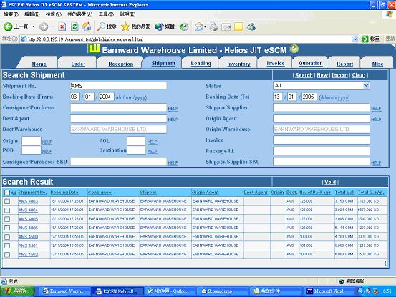Tick checkbox for shipment AMS 4501
The width and height of the screenshot is (396, 297).
(x=7, y=245)
